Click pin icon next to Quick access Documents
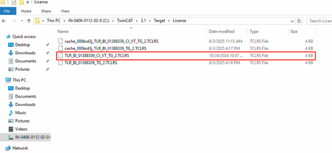Image resolution: width=332 pixels, height=153 pixels. pyautogui.click(x=47, y=61)
